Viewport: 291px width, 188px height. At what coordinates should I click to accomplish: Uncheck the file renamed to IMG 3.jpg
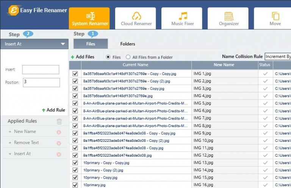point(75,89)
